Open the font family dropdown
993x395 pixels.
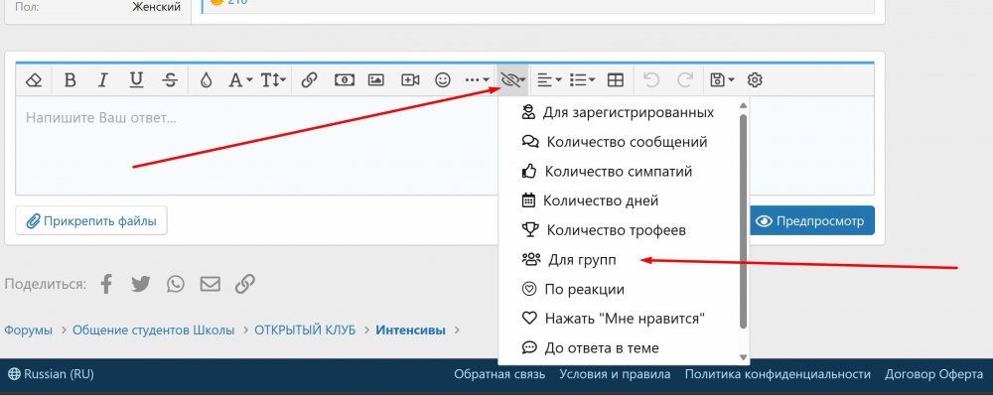240,80
